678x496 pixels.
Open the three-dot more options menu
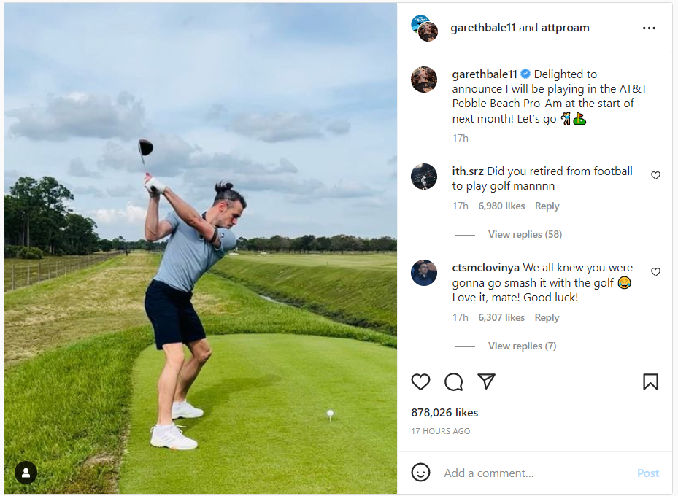(649, 28)
